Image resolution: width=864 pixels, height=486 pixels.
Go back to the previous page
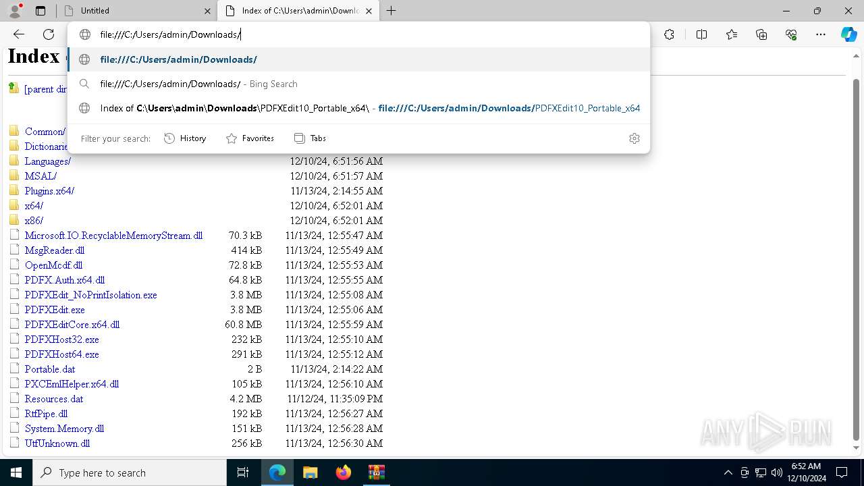(x=19, y=34)
